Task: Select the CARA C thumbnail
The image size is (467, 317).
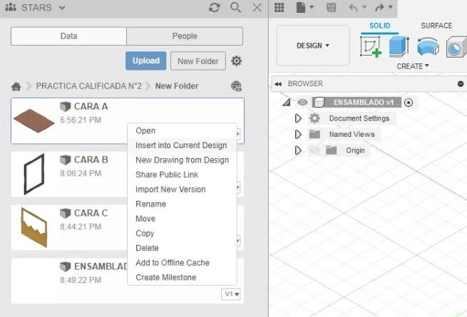Action: (x=34, y=227)
